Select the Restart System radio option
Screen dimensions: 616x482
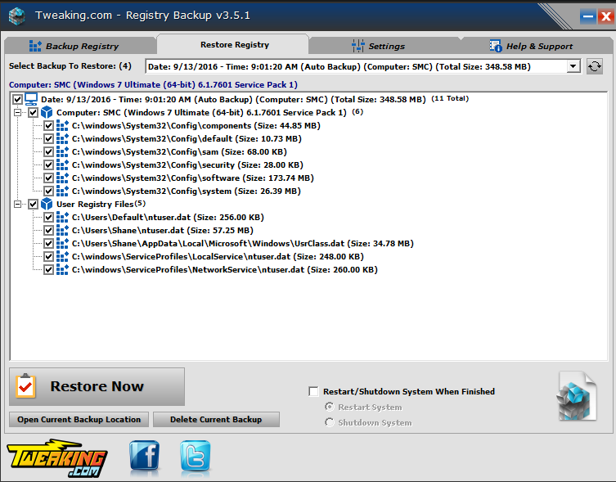click(330, 407)
